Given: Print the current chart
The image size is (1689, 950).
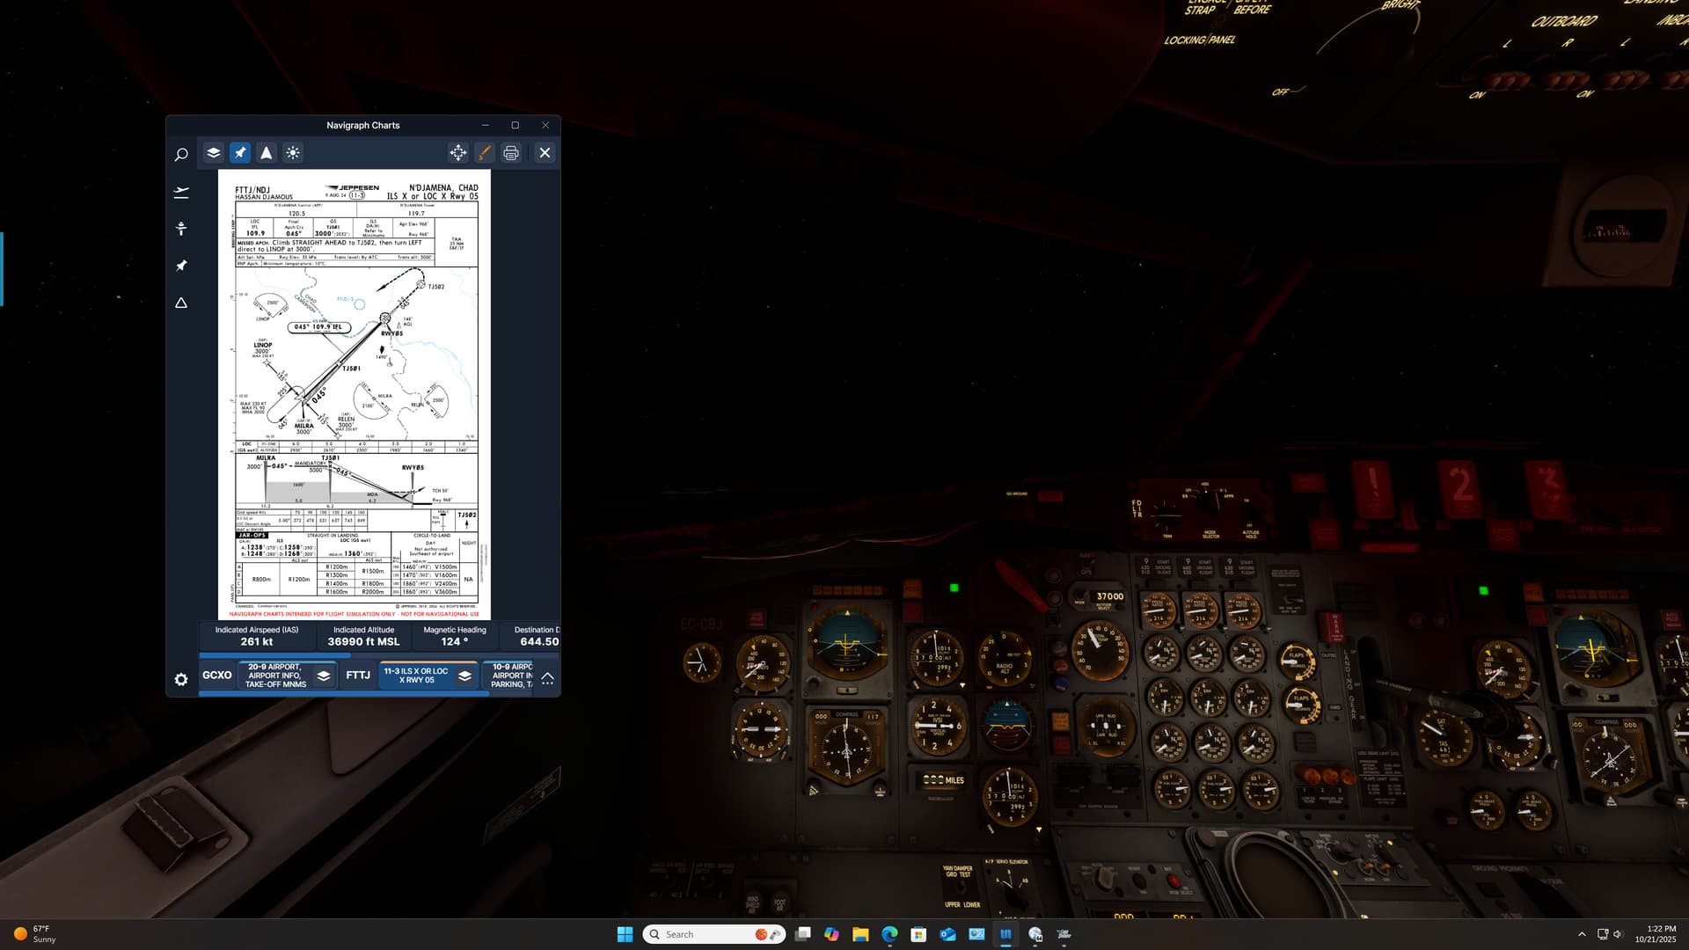Looking at the screenshot, I should (x=511, y=152).
